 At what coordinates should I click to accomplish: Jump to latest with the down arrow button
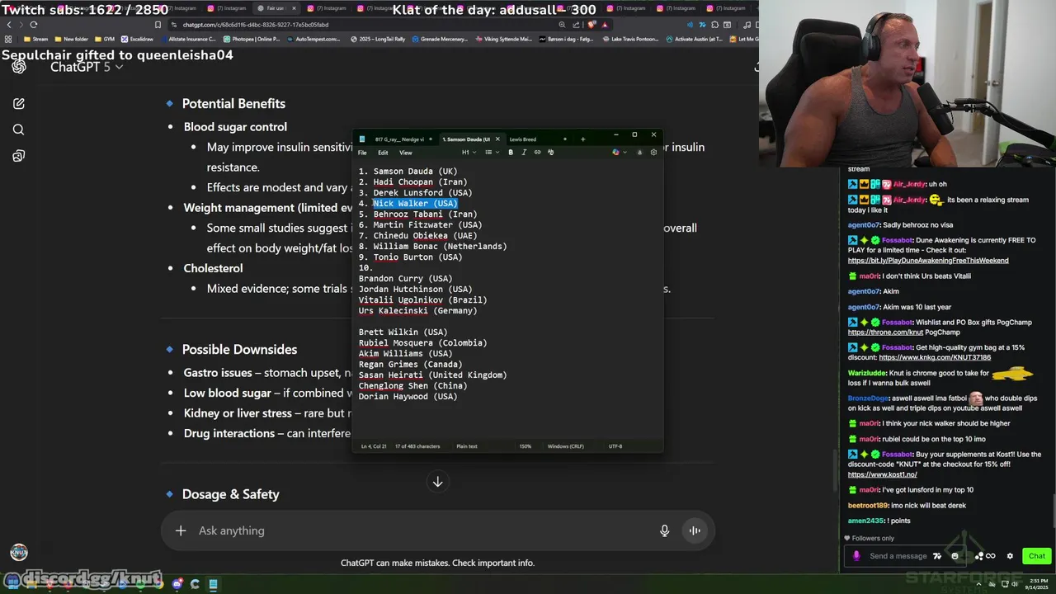pos(438,482)
